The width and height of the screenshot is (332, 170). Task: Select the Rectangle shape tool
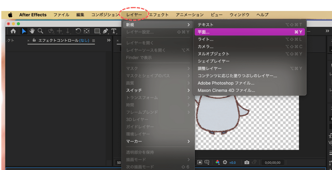coord(97,31)
